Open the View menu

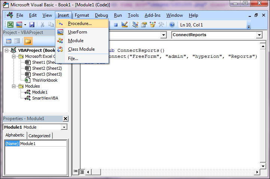click(47, 15)
